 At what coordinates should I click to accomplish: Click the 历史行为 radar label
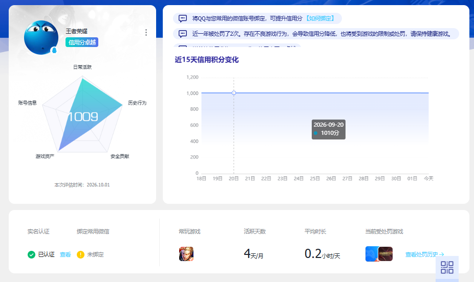click(x=137, y=103)
